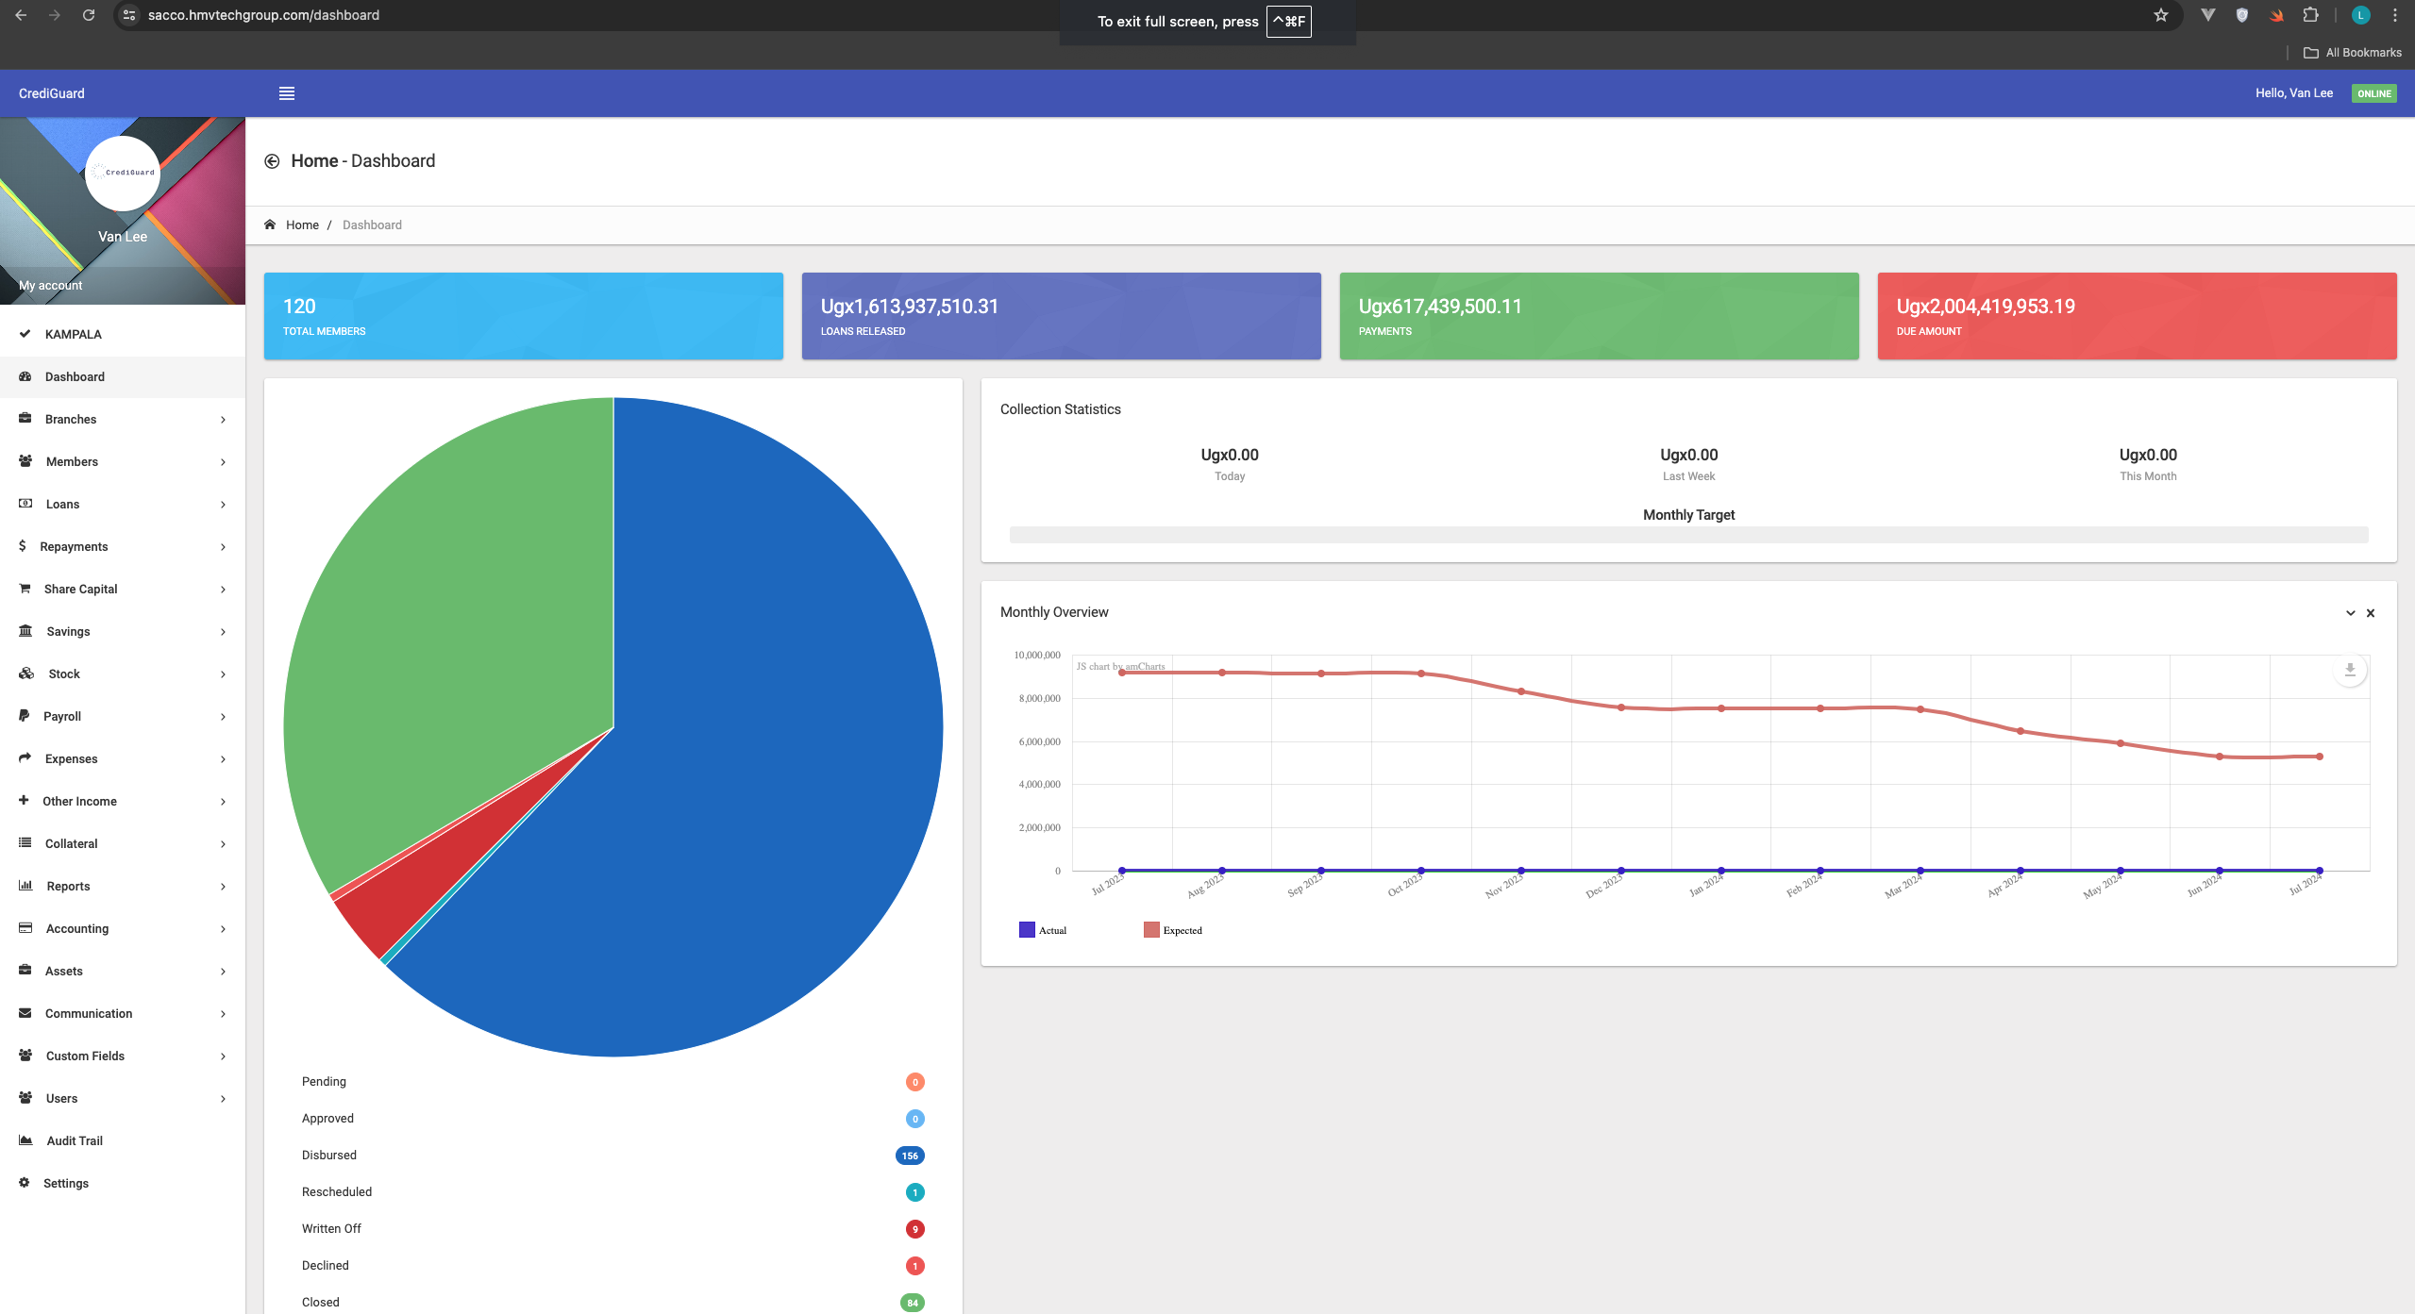Bookmark page with the star icon

coord(2161,15)
